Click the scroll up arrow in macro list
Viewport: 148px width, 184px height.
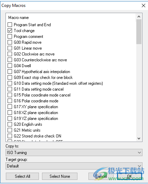(x=139, y=17)
